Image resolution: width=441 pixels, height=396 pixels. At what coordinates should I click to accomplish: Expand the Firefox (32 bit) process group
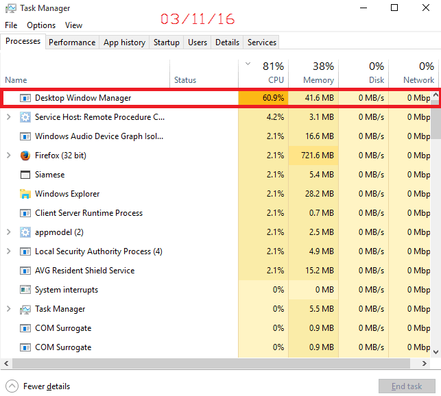pyautogui.click(x=8, y=156)
